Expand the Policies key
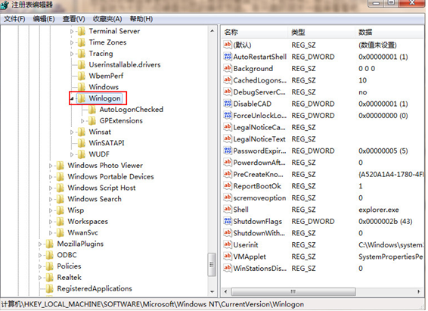Viewport: 428px width, 311px height. point(40,266)
